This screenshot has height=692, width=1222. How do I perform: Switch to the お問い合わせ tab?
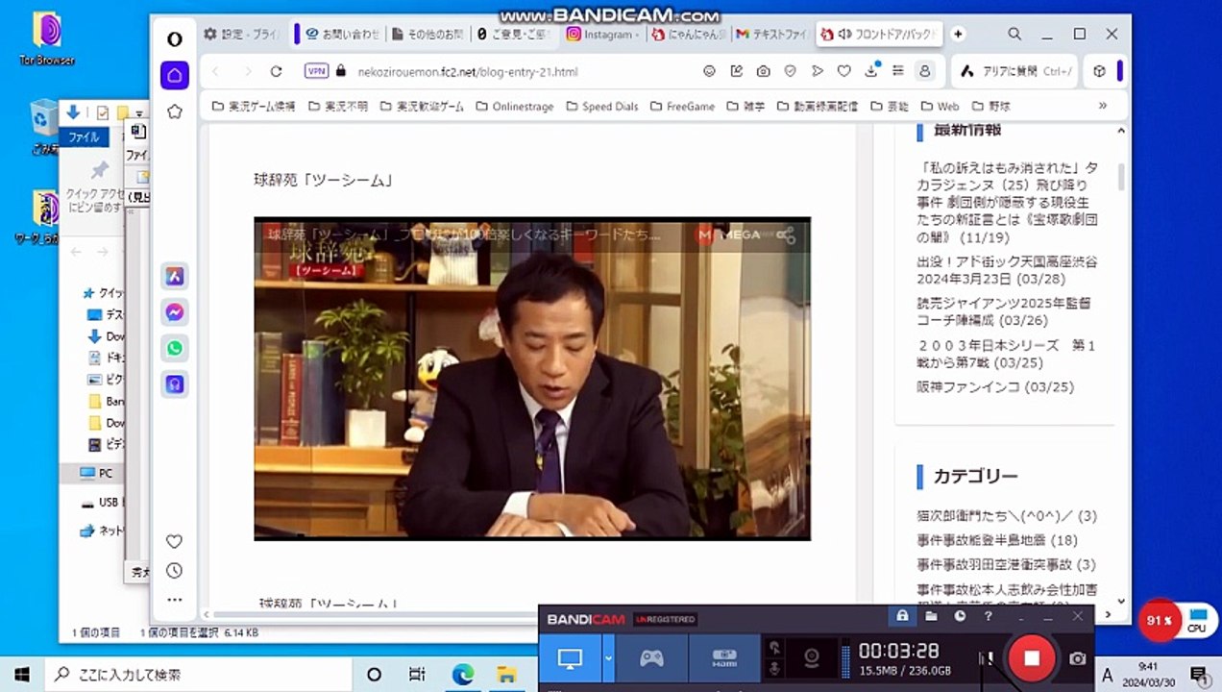(343, 34)
